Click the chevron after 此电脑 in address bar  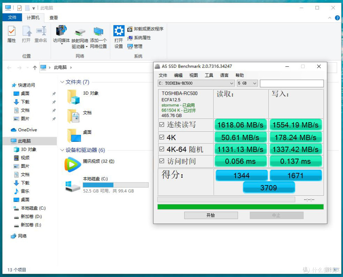(x=71, y=68)
